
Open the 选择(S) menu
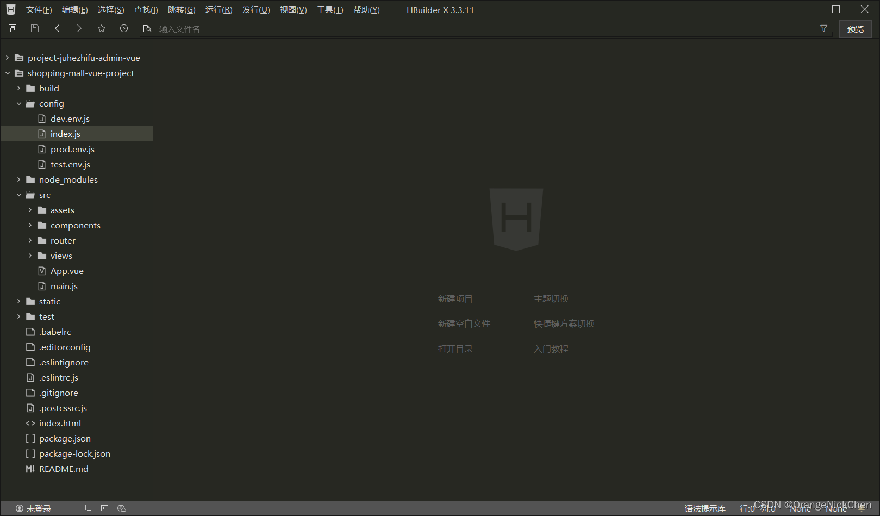tap(111, 10)
